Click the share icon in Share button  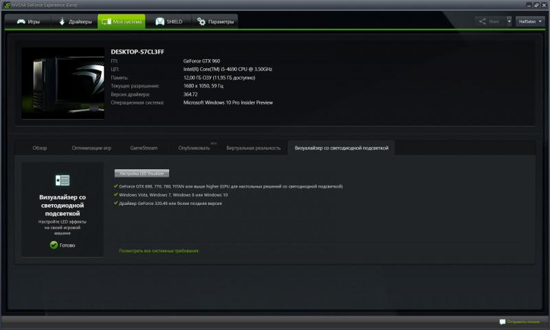483,21
